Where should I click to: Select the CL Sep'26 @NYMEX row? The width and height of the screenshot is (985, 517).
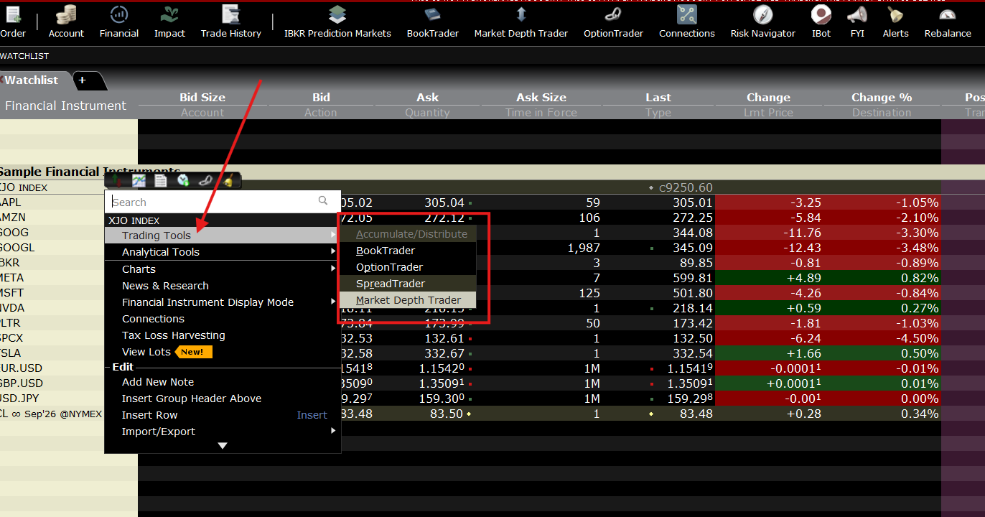(52, 414)
